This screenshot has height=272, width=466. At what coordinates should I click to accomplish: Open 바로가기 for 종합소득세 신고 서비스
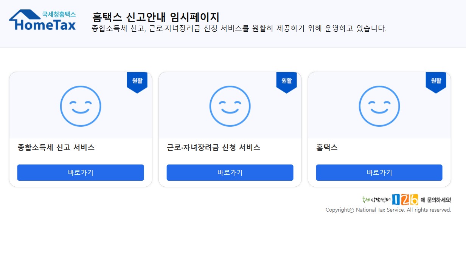[x=81, y=172]
